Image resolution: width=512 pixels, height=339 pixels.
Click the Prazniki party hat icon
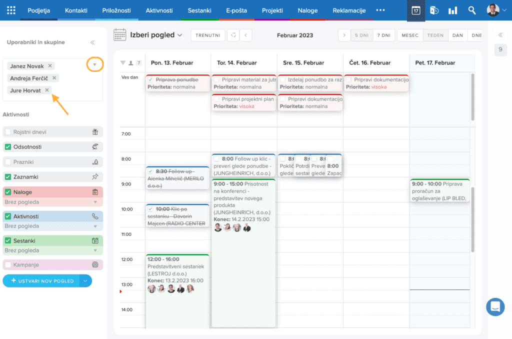click(95, 161)
